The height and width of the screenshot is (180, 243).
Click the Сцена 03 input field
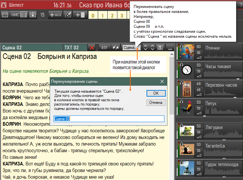[109, 119]
